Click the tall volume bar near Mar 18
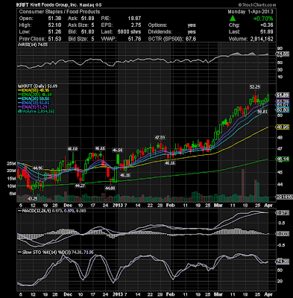This screenshot has width=293, height=298. (x=243, y=186)
